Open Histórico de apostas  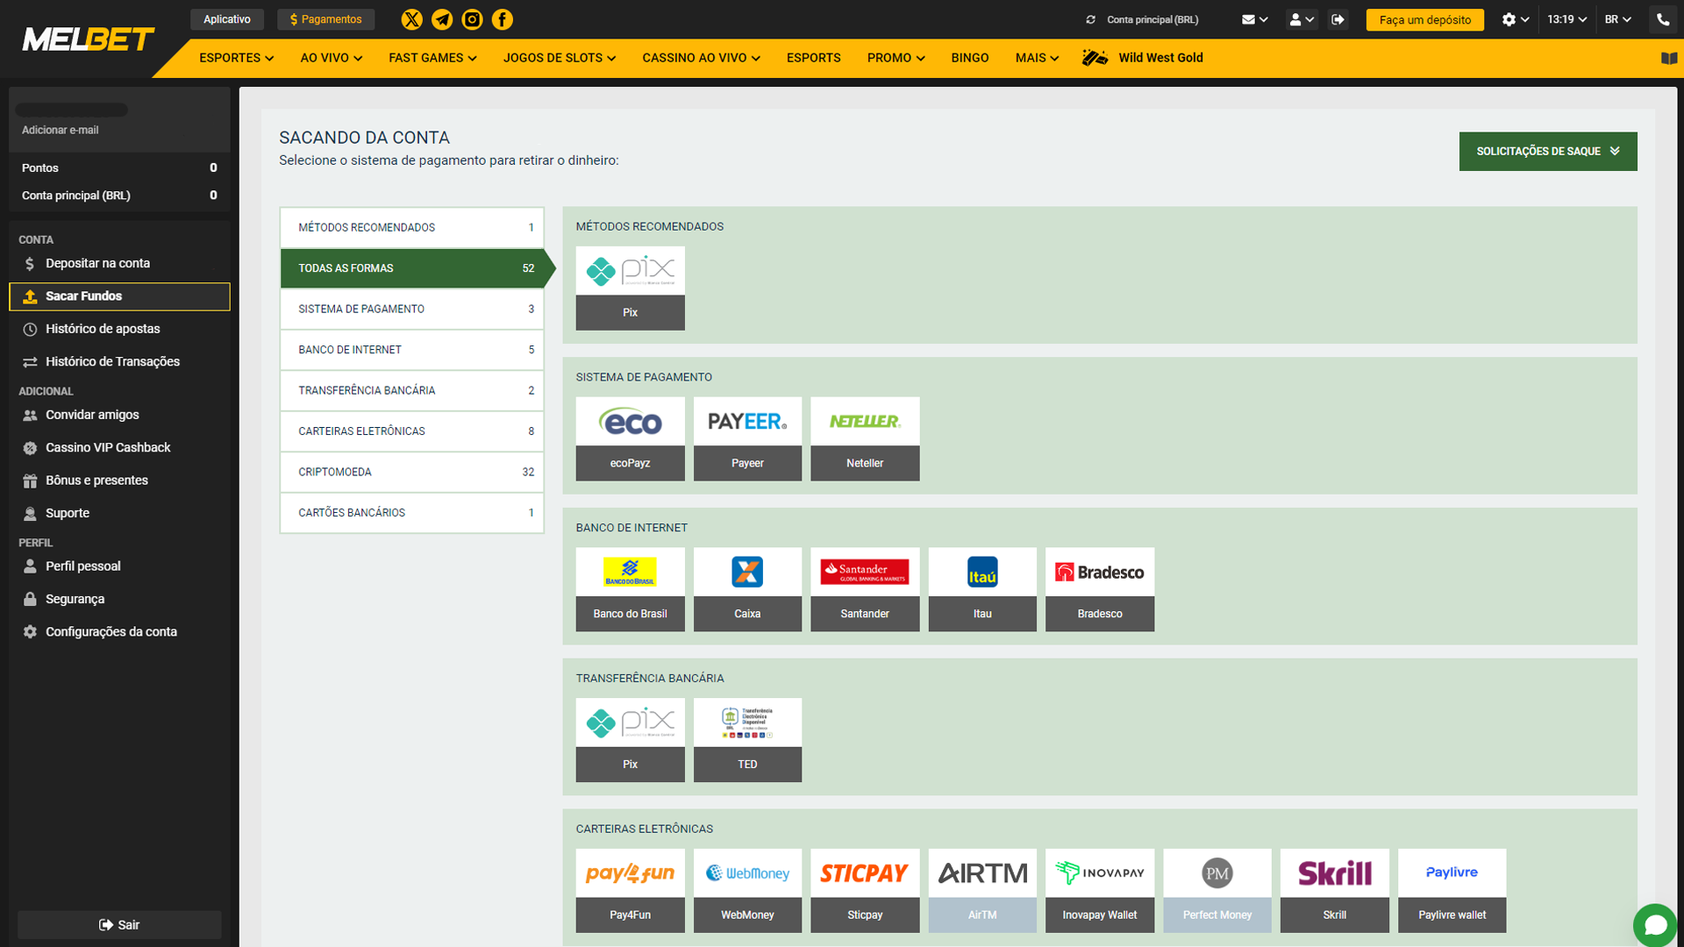coord(119,329)
